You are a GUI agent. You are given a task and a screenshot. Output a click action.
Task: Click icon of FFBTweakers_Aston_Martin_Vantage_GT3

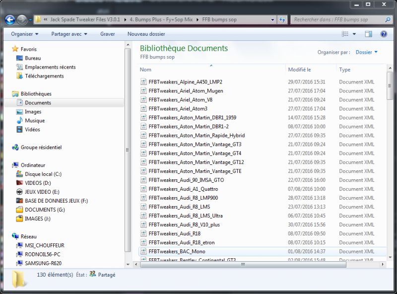[143, 144]
